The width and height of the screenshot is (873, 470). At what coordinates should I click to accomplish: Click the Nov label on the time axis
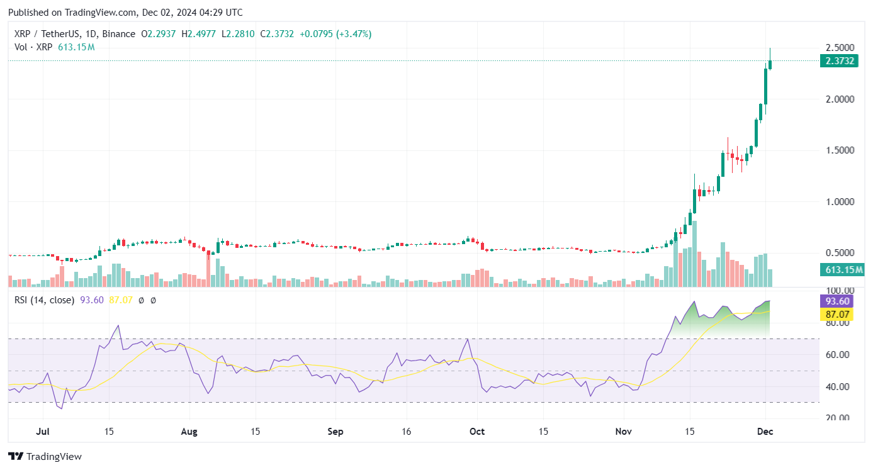623,432
